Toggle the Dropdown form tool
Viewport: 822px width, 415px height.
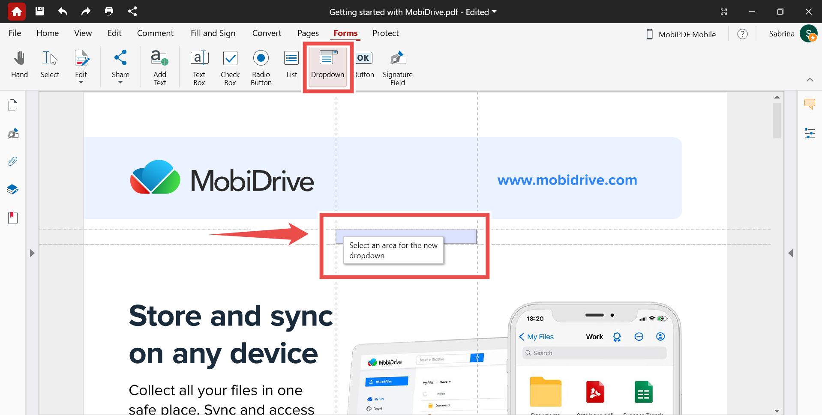point(328,65)
